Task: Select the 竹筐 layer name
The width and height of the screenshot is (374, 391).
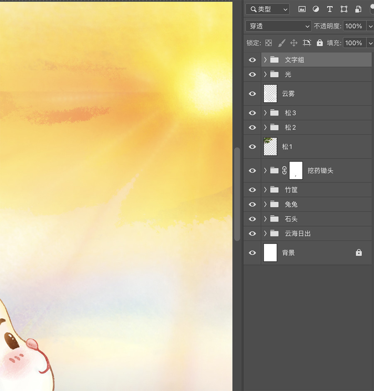Action: 291,190
